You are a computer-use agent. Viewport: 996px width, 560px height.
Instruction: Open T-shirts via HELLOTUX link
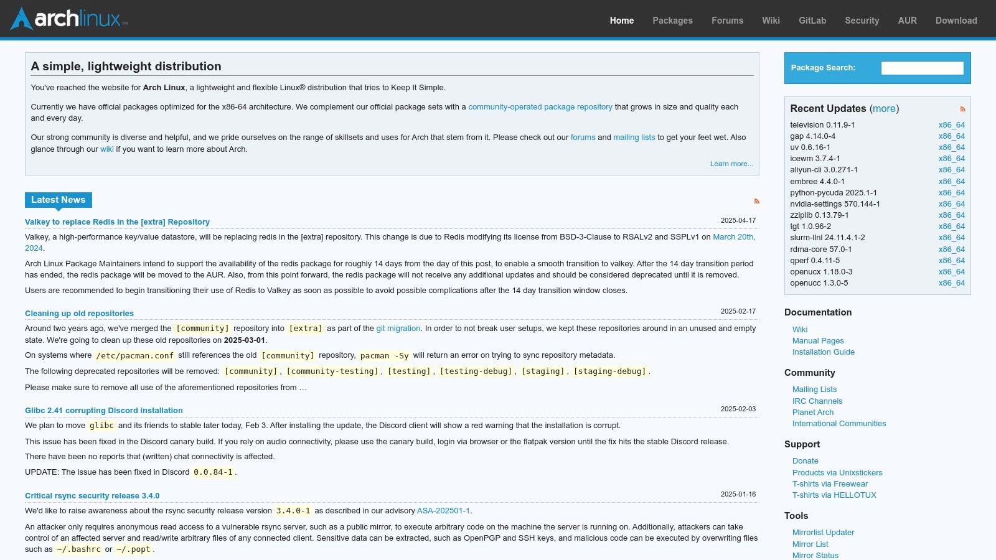point(834,495)
